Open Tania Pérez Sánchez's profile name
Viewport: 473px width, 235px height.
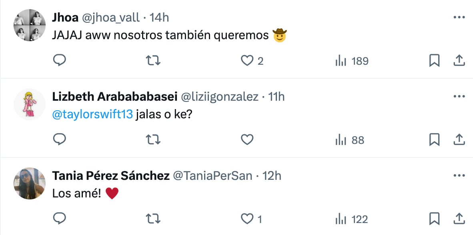111,176
